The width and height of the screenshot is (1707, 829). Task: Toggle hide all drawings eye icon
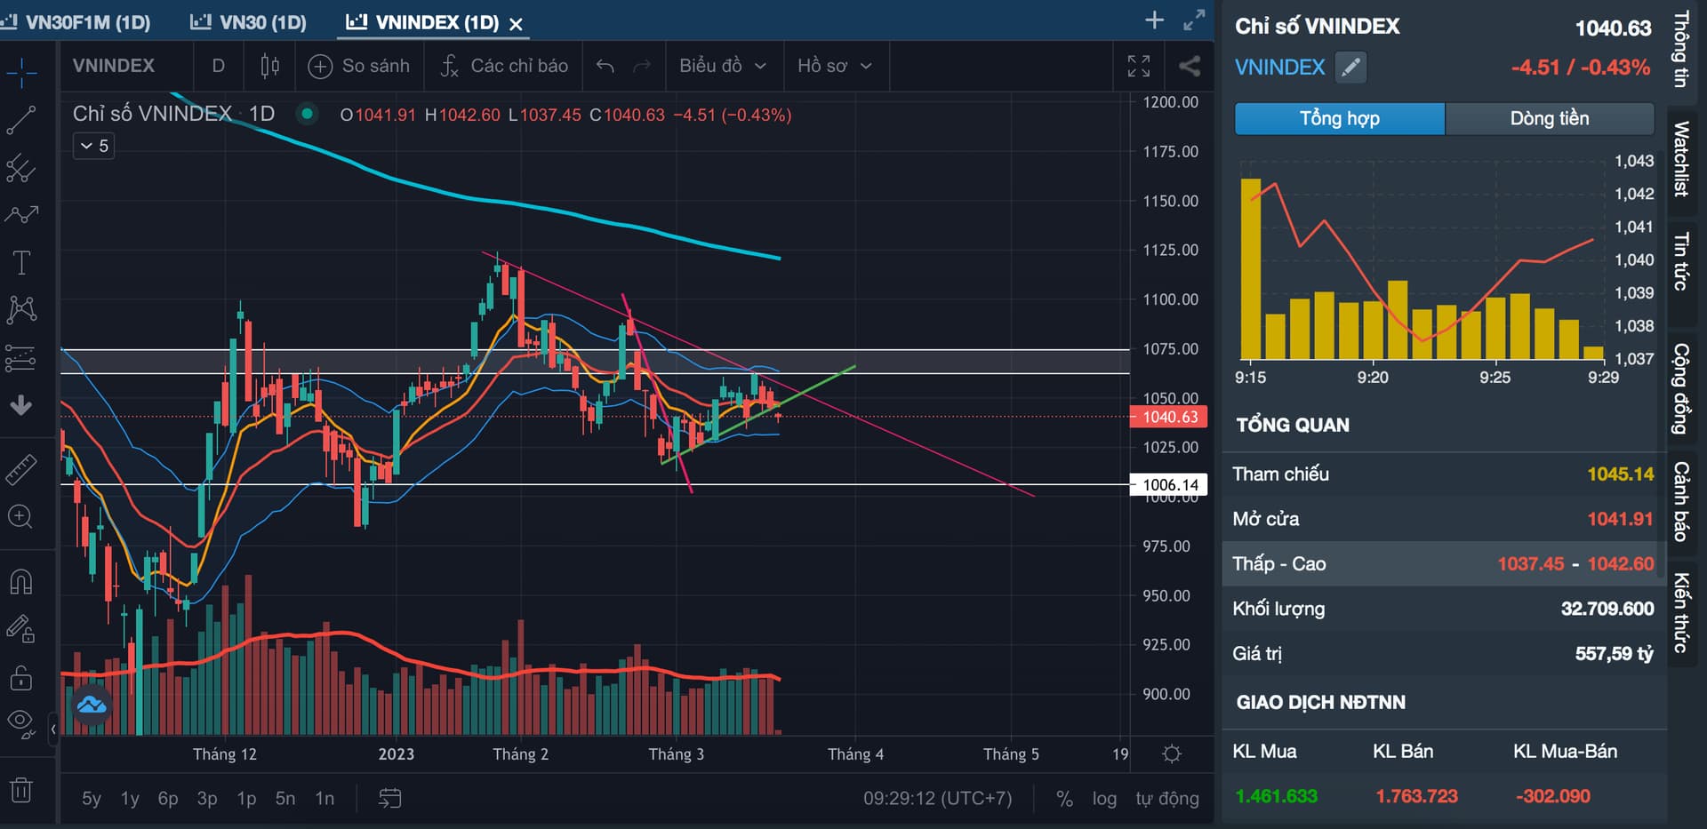(21, 722)
